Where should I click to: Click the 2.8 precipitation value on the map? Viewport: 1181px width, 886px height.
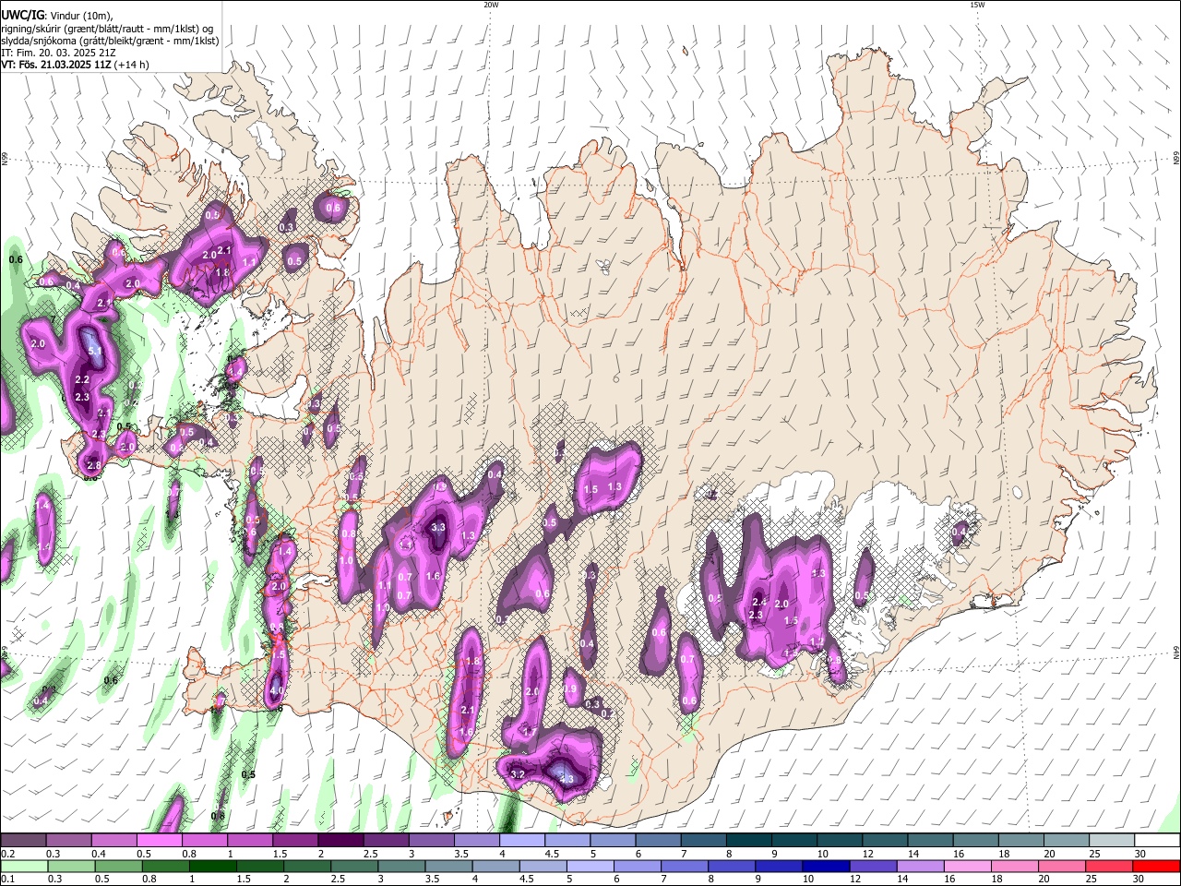point(93,465)
